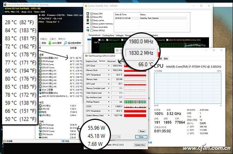Open Memory Clock sensor dropdown
233x154 pixels.
109,70
